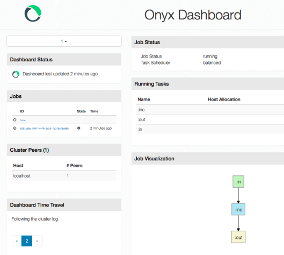284x255 pixels.
Task: Click the Time column header in Jobs
Action: [x=94, y=111]
